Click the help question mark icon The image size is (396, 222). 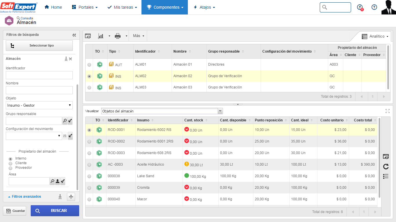(374, 7)
